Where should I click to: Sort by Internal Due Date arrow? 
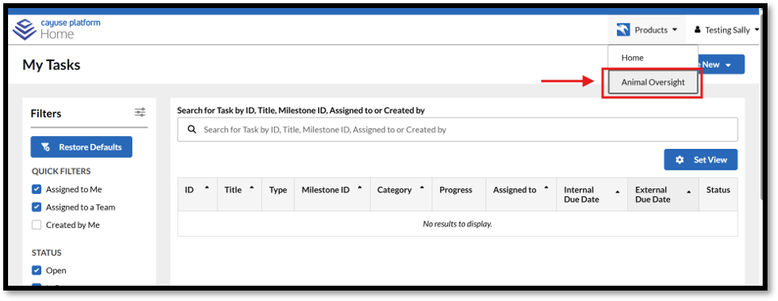618,192
